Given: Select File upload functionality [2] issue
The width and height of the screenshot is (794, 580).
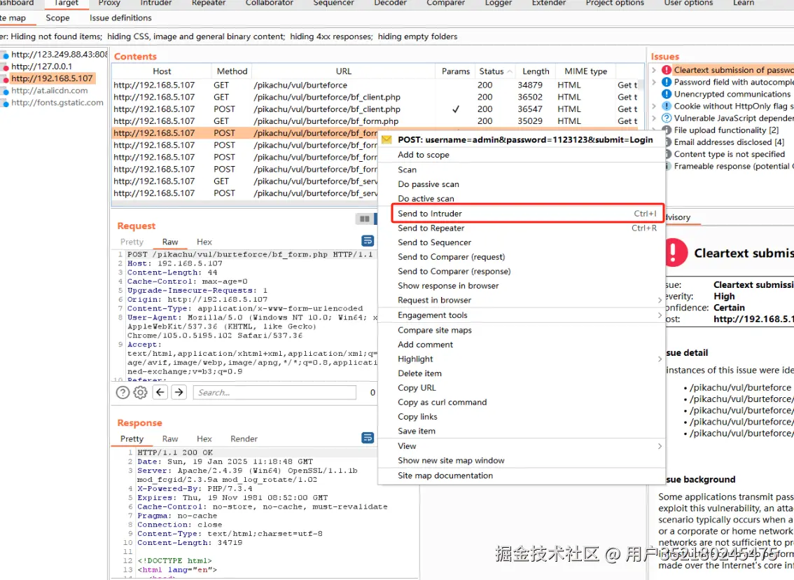Looking at the screenshot, I should click(726, 130).
